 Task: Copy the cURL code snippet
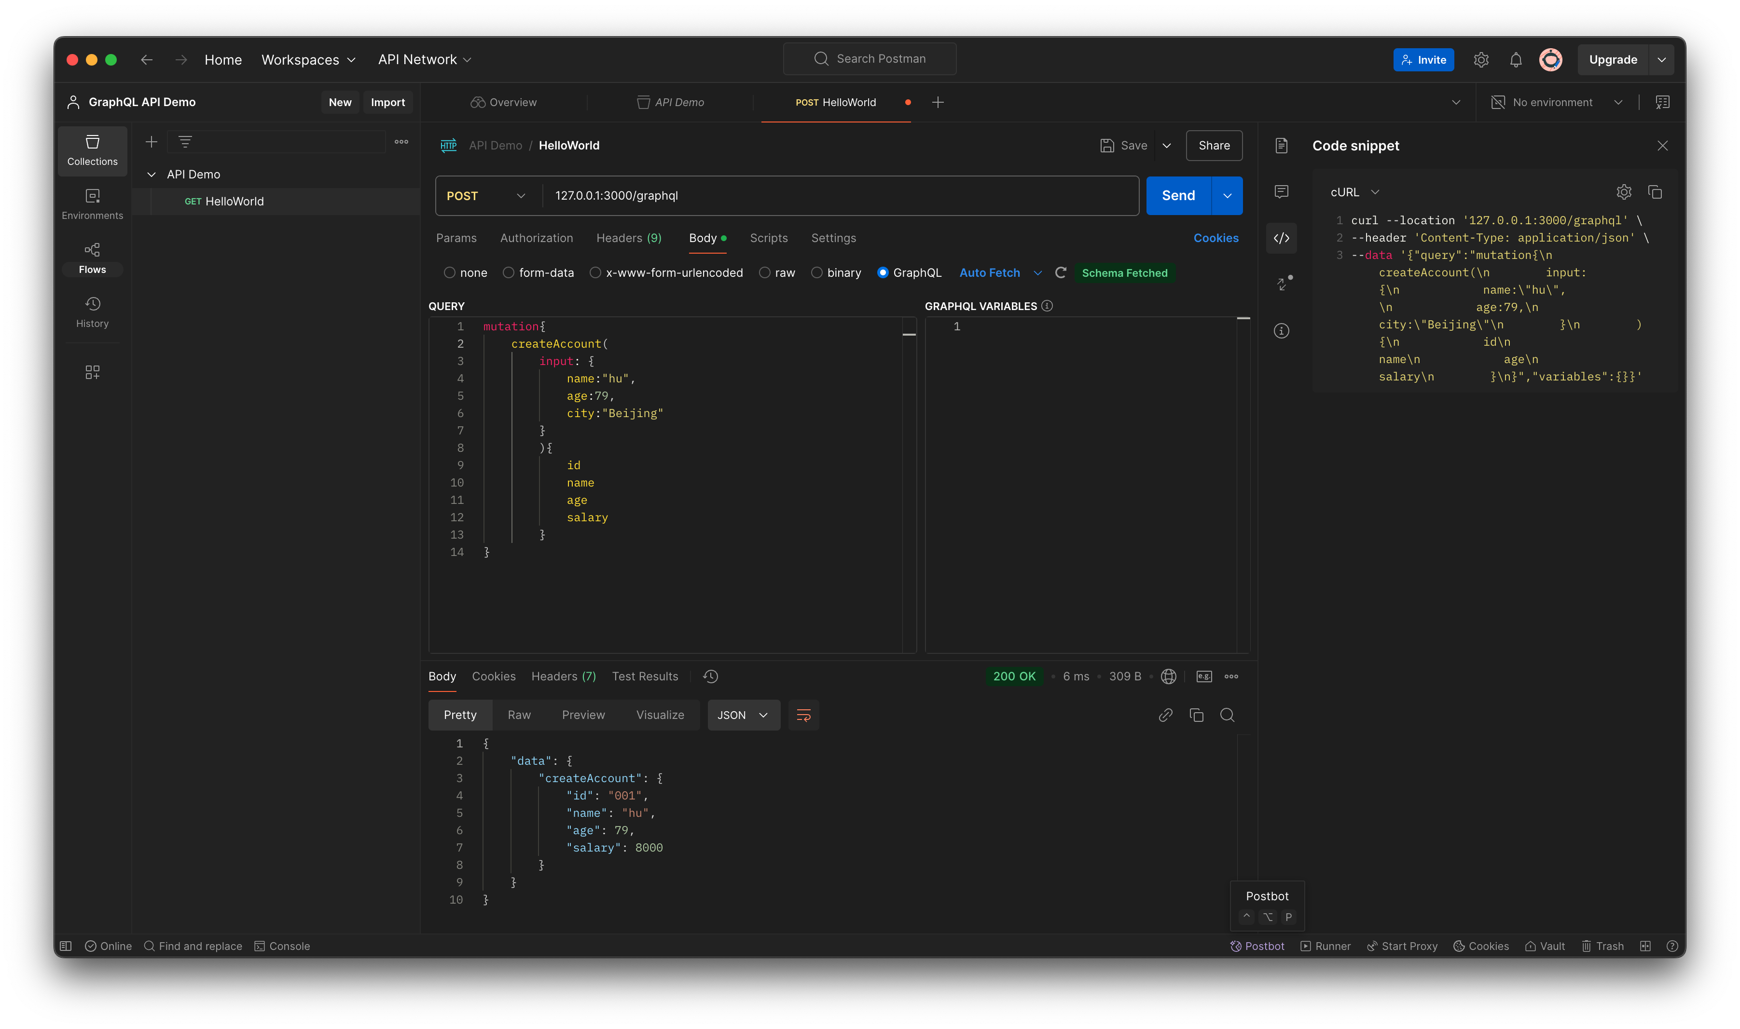pyautogui.click(x=1656, y=192)
